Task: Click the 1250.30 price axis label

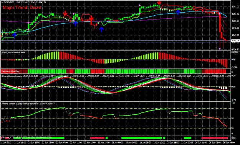Action: coord(235,21)
